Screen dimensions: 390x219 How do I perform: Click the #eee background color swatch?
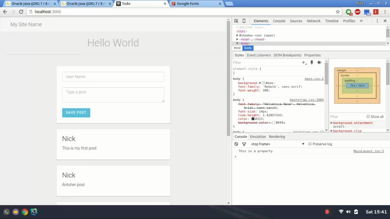264,83
